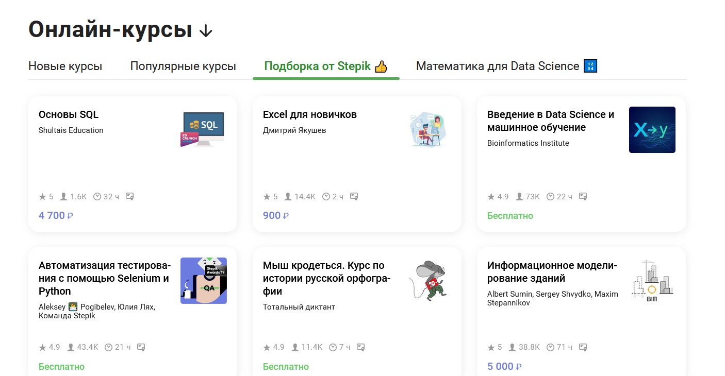Click certificate icon on Excel для новичков card
The image size is (725, 376).
click(354, 196)
